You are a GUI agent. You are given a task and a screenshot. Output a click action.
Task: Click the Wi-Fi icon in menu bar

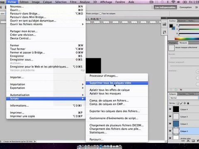(173, 2)
